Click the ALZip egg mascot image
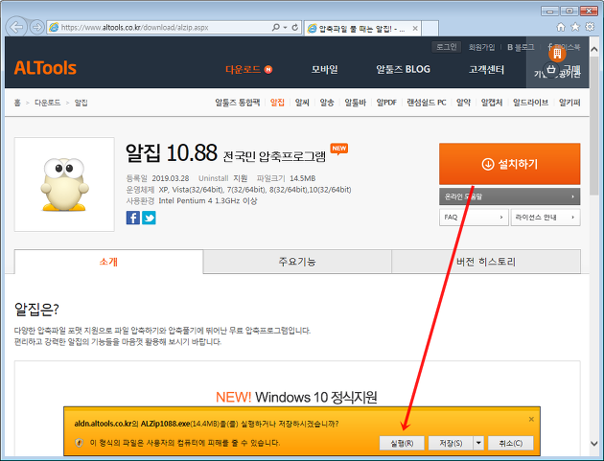604x461 pixels. click(64, 184)
